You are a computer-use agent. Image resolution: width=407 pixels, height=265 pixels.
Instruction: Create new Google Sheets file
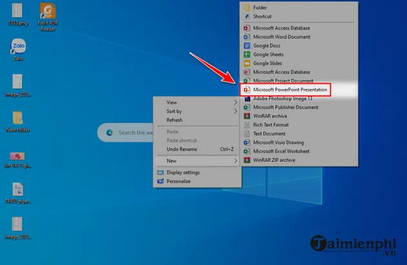299,54
